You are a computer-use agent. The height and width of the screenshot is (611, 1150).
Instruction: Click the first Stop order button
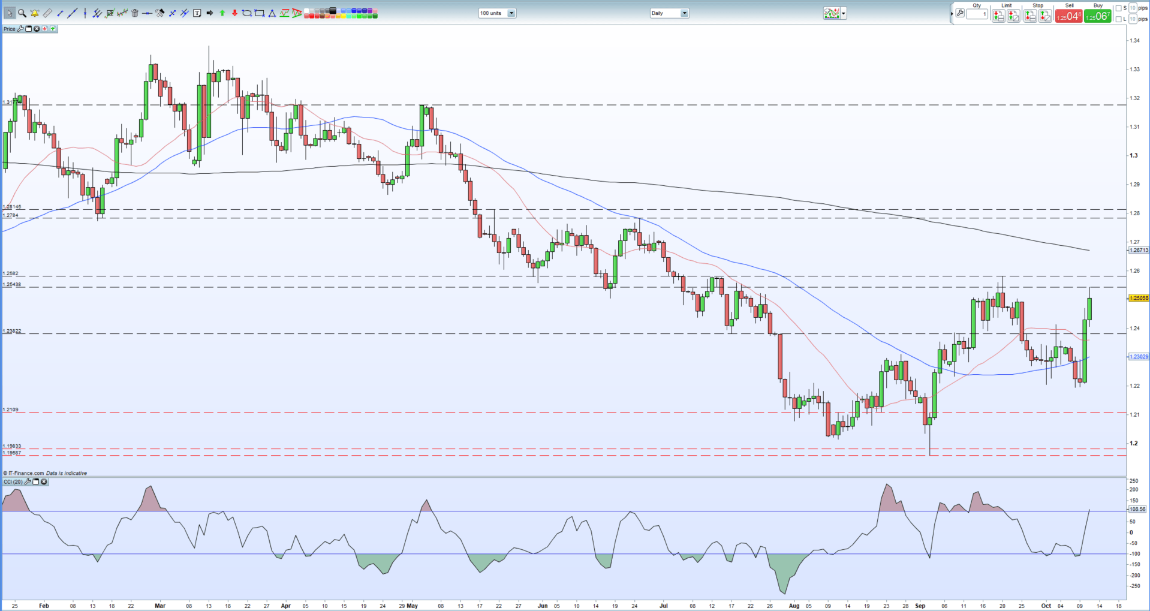pos(1030,16)
